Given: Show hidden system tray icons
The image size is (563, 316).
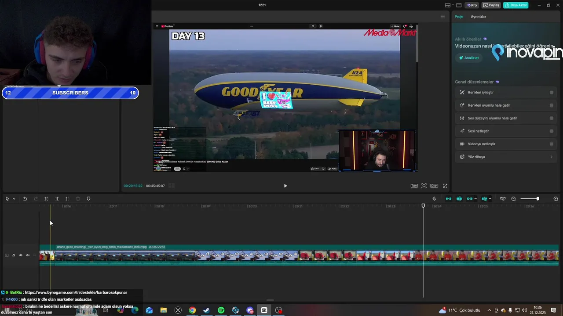Looking at the screenshot, I should pyautogui.click(x=489, y=310).
